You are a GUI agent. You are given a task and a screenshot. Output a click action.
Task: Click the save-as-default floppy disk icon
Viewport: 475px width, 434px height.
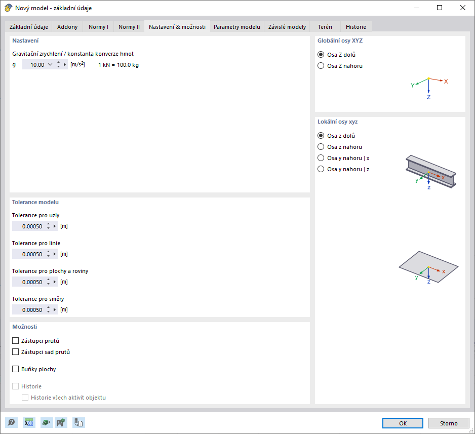click(61, 422)
